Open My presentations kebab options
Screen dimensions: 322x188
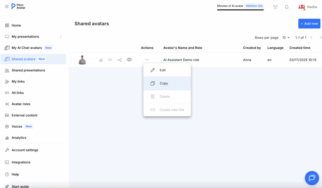[61, 36]
